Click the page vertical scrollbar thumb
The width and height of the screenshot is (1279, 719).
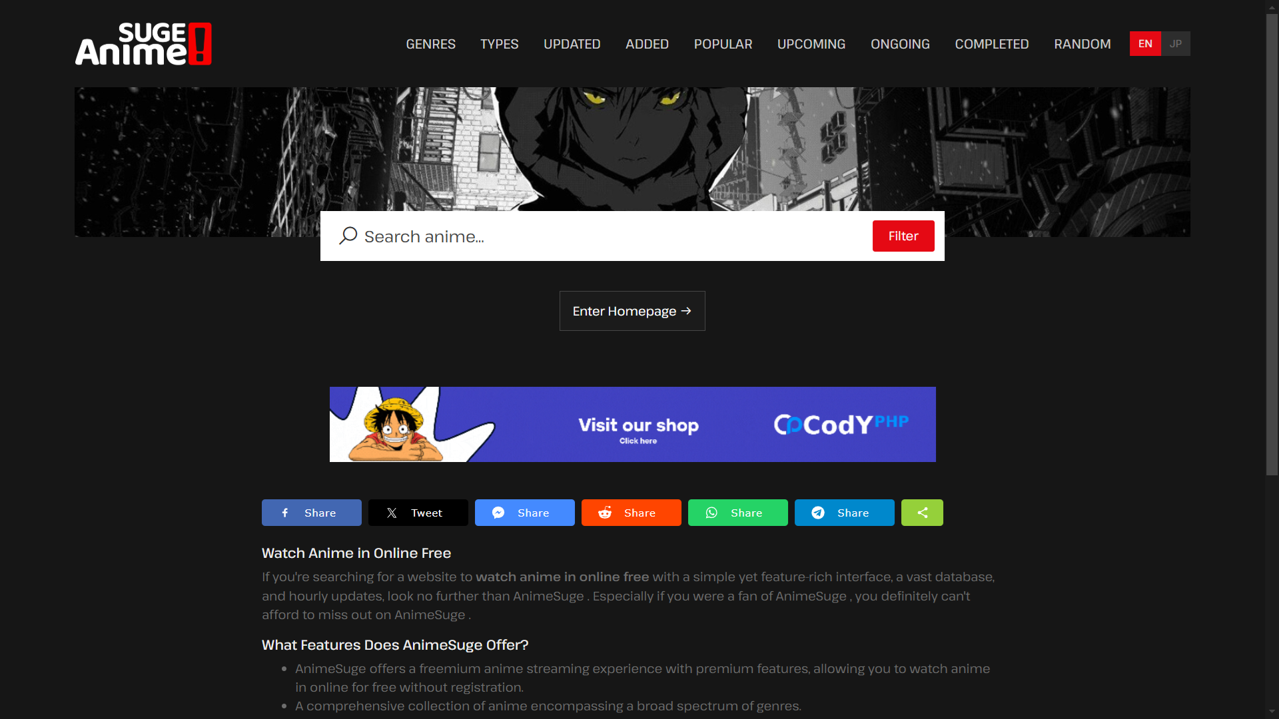(x=1272, y=243)
